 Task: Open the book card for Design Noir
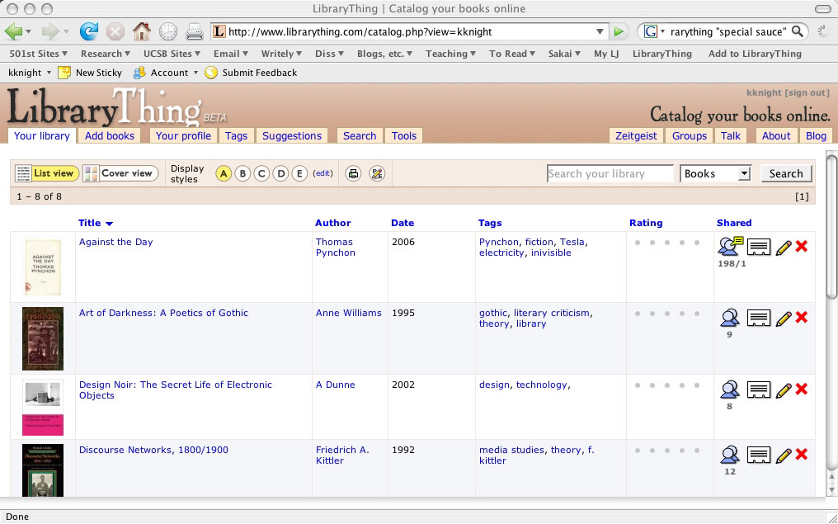[758, 389]
